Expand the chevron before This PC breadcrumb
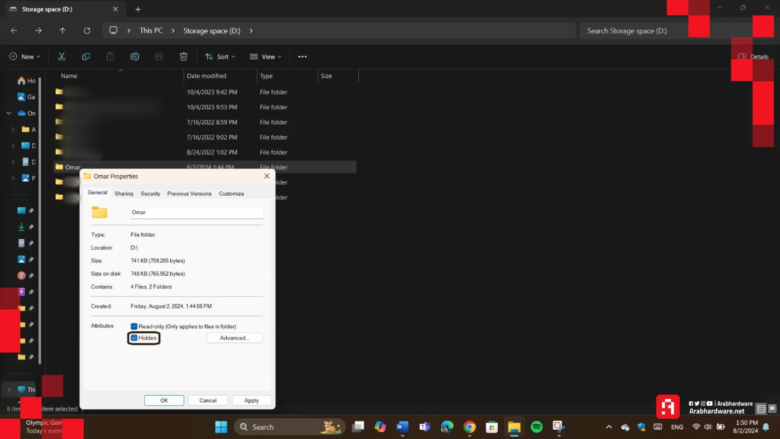This screenshot has height=439, width=780. point(129,30)
